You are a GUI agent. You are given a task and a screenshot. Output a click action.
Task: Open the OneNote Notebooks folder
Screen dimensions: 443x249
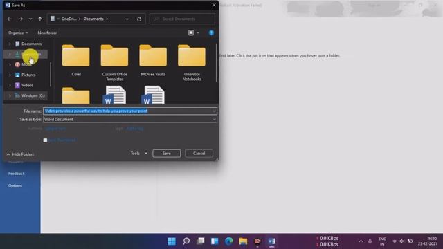[x=192, y=63]
